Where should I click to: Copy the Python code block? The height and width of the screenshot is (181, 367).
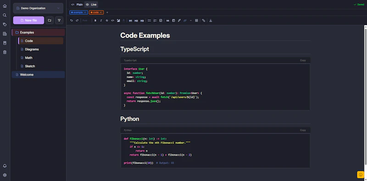click(x=303, y=130)
